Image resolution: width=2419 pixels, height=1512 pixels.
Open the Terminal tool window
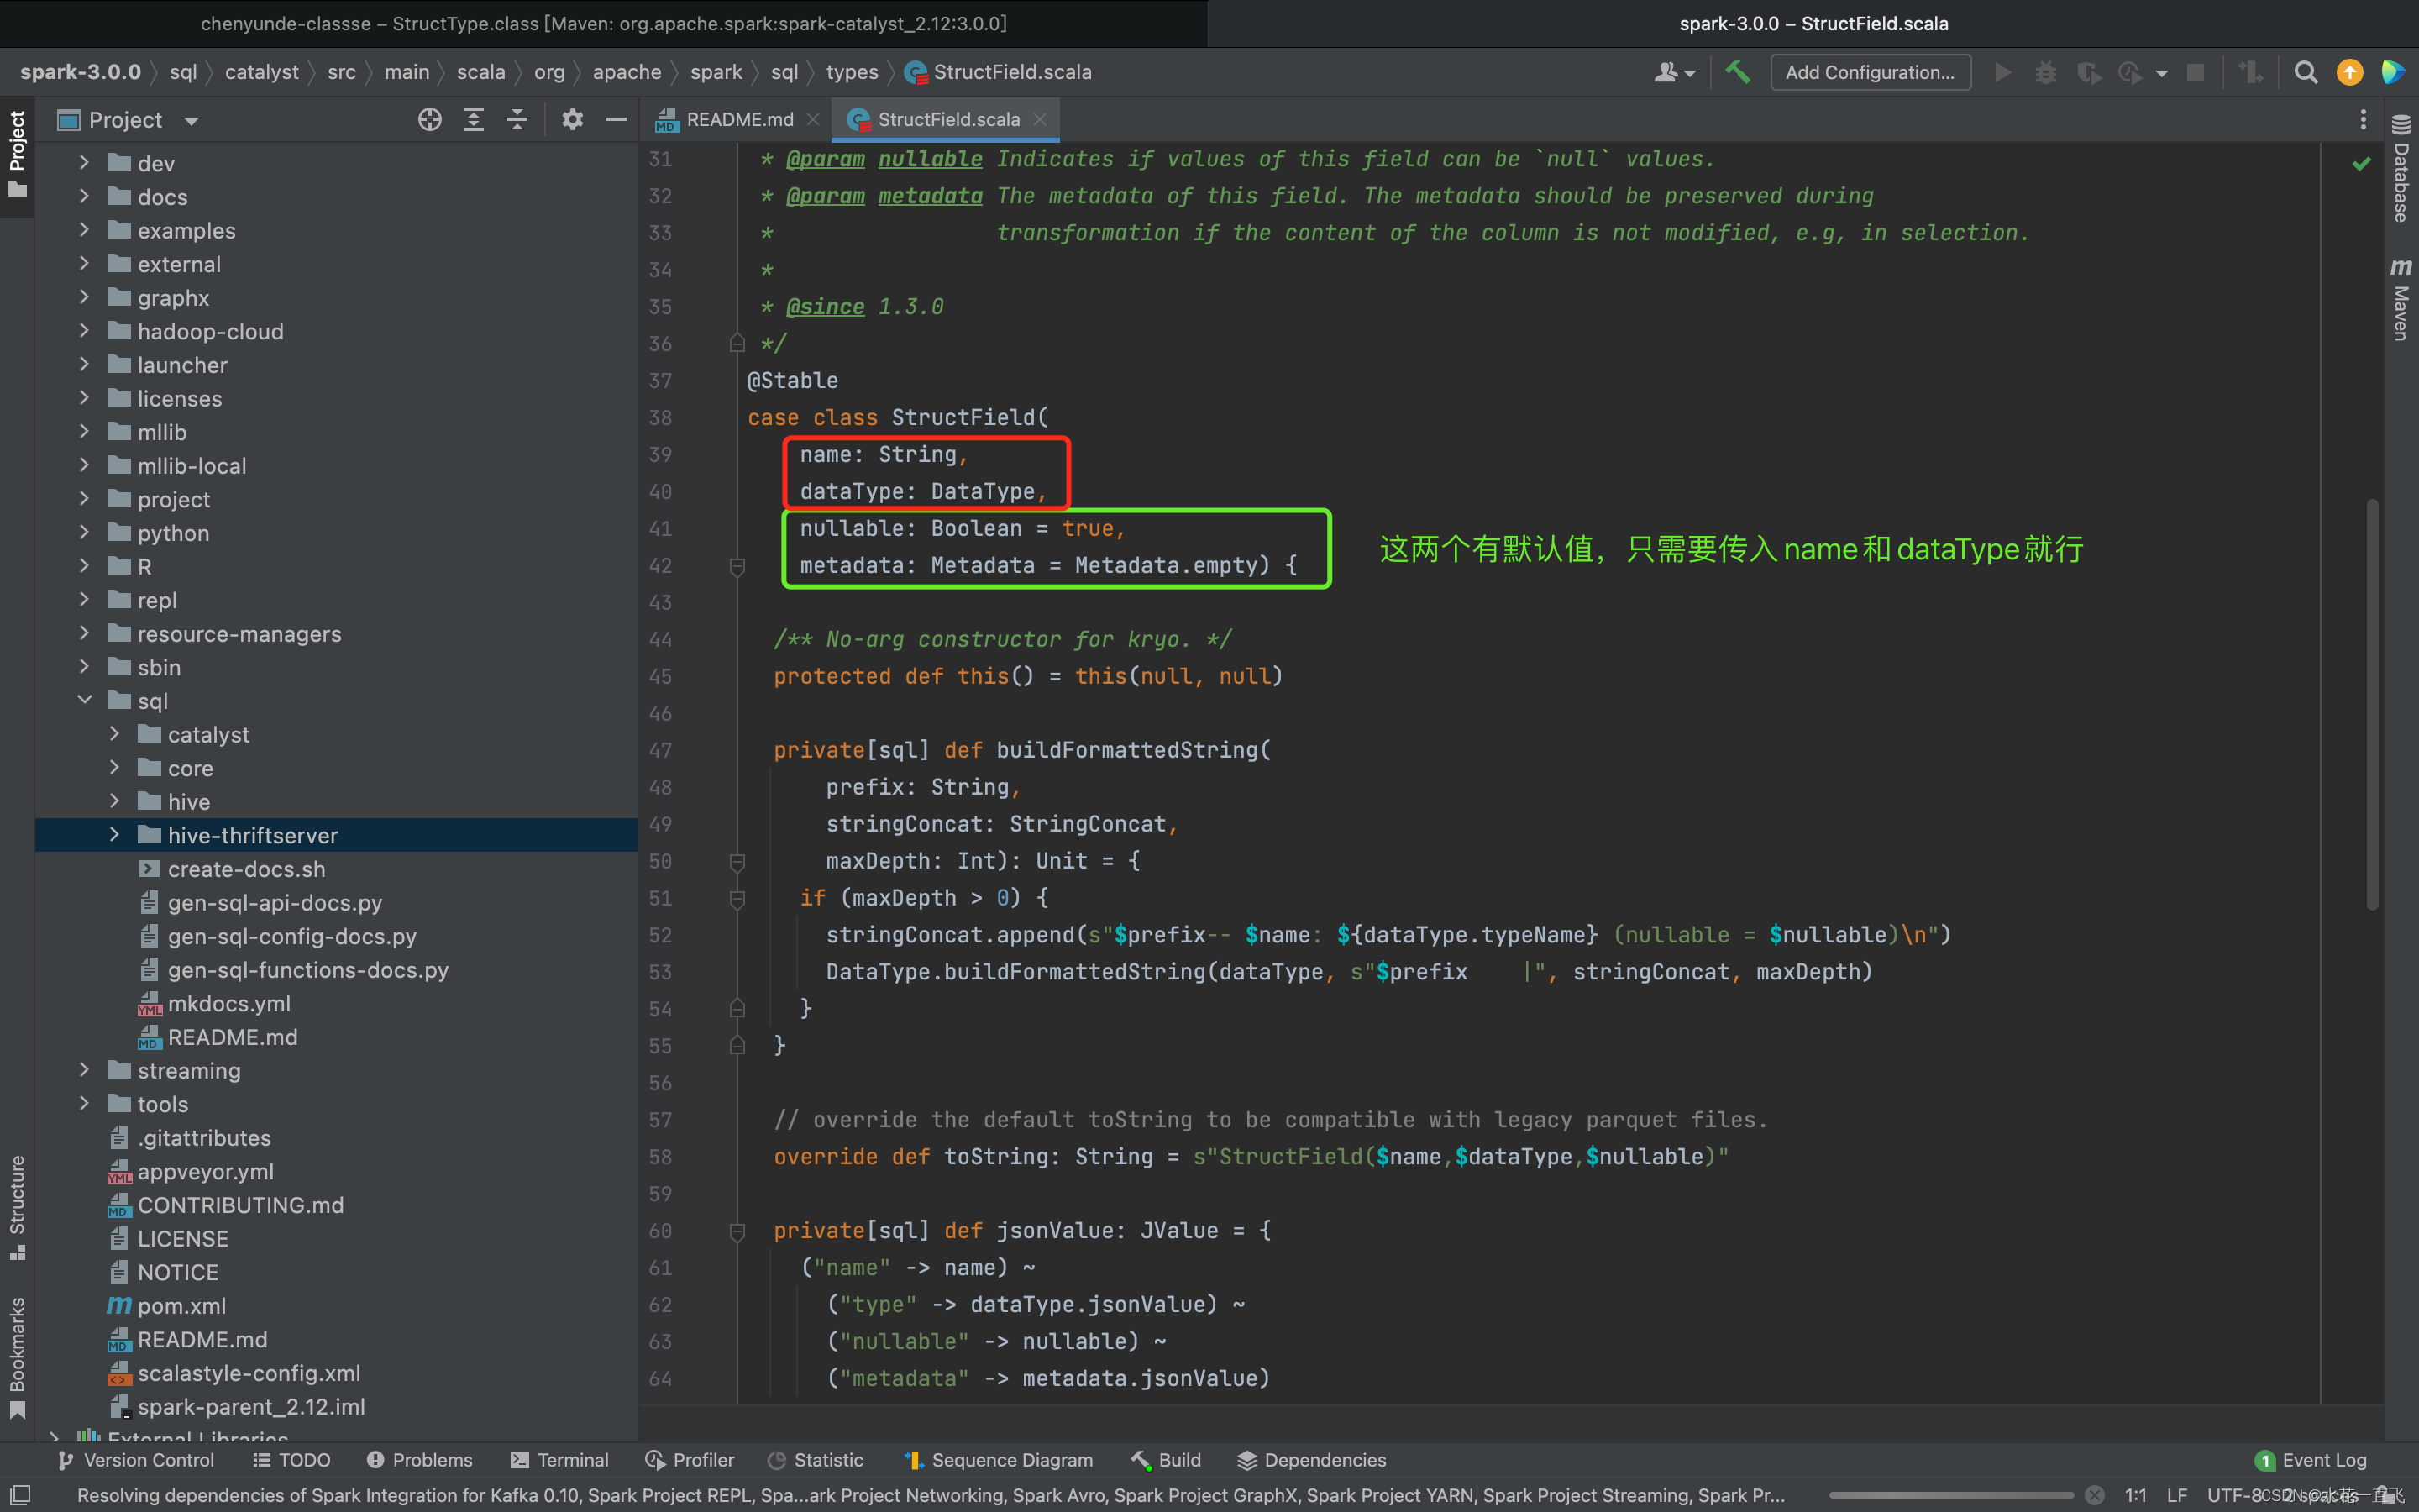[x=559, y=1460]
